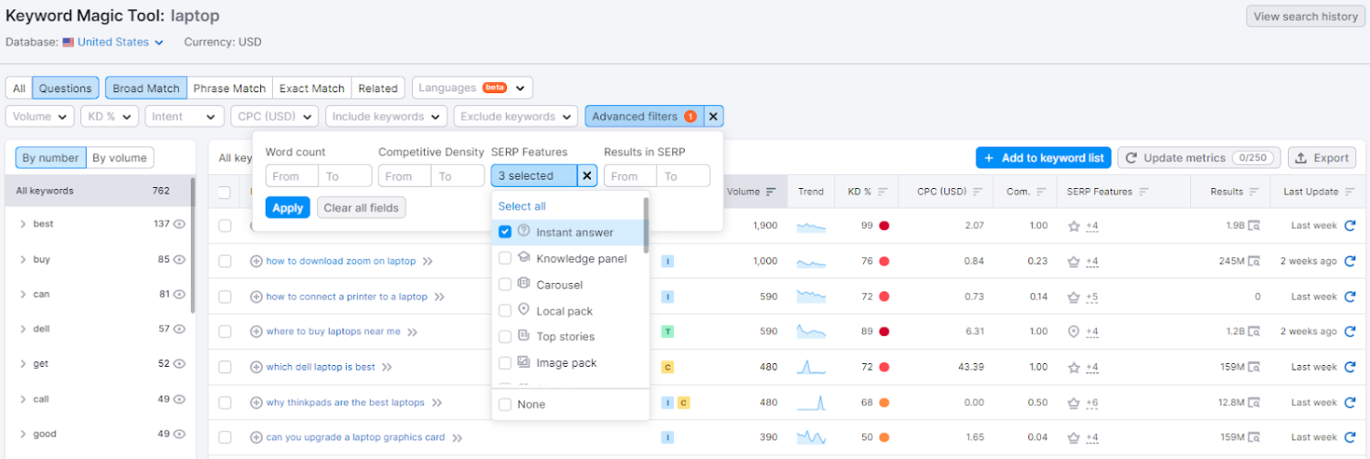Click the double arrow next to 'where to buy laptops near me'

click(x=412, y=332)
